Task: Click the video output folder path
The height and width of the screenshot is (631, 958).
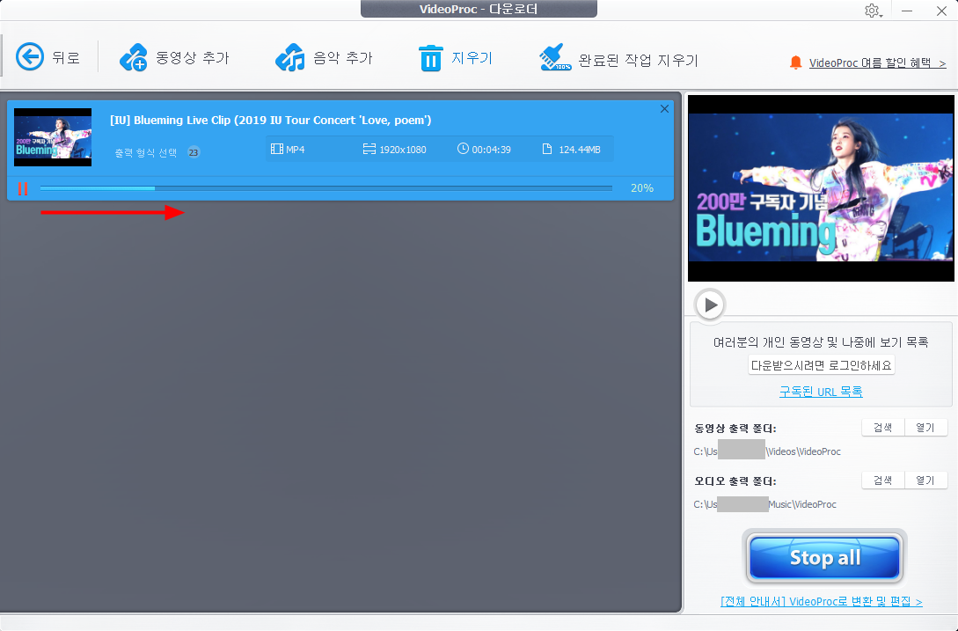Action: coord(767,451)
